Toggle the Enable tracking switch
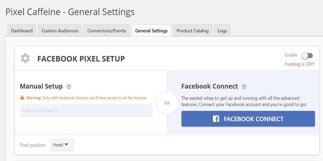 coord(307,56)
